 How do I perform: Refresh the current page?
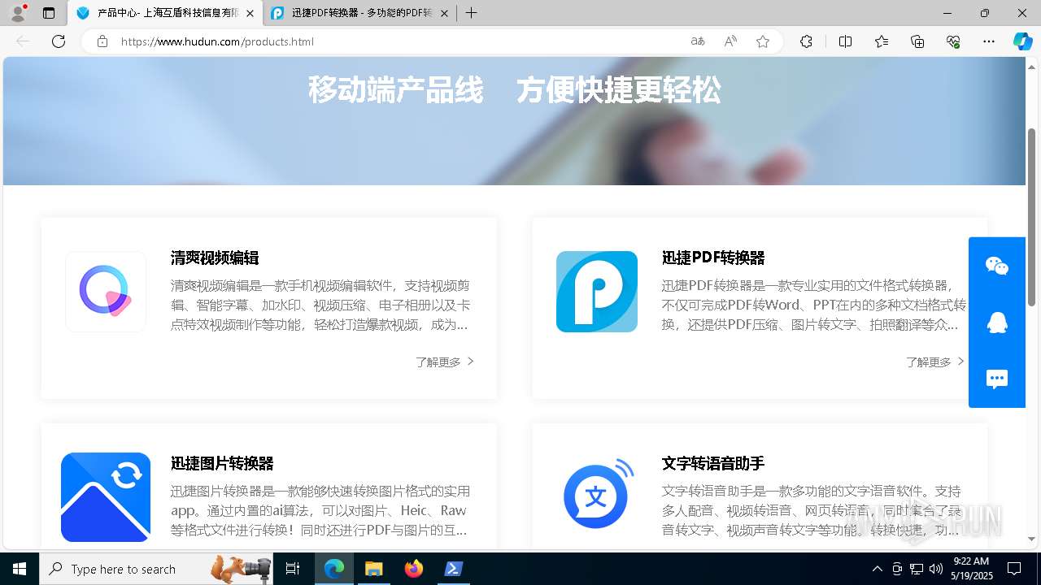pos(59,41)
